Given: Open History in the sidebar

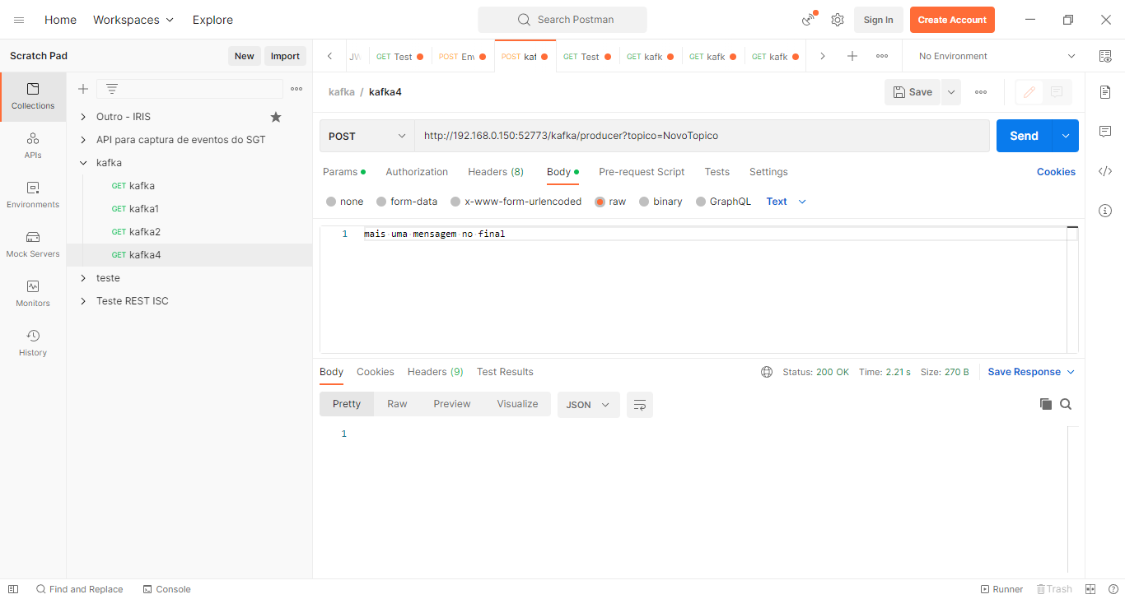Looking at the screenshot, I should tap(33, 342).
